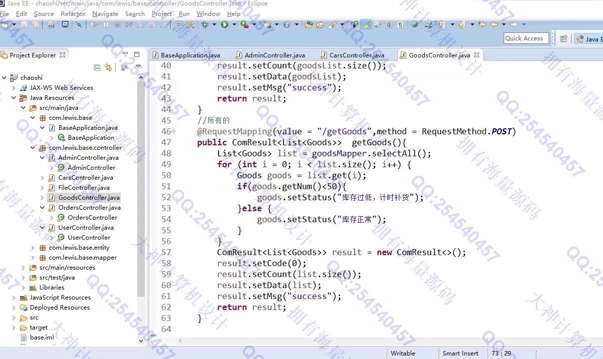This screenshot has height=359, width=603.
Task: Toggle Link with Editor in Project Explorer
Action: (108, 67)
